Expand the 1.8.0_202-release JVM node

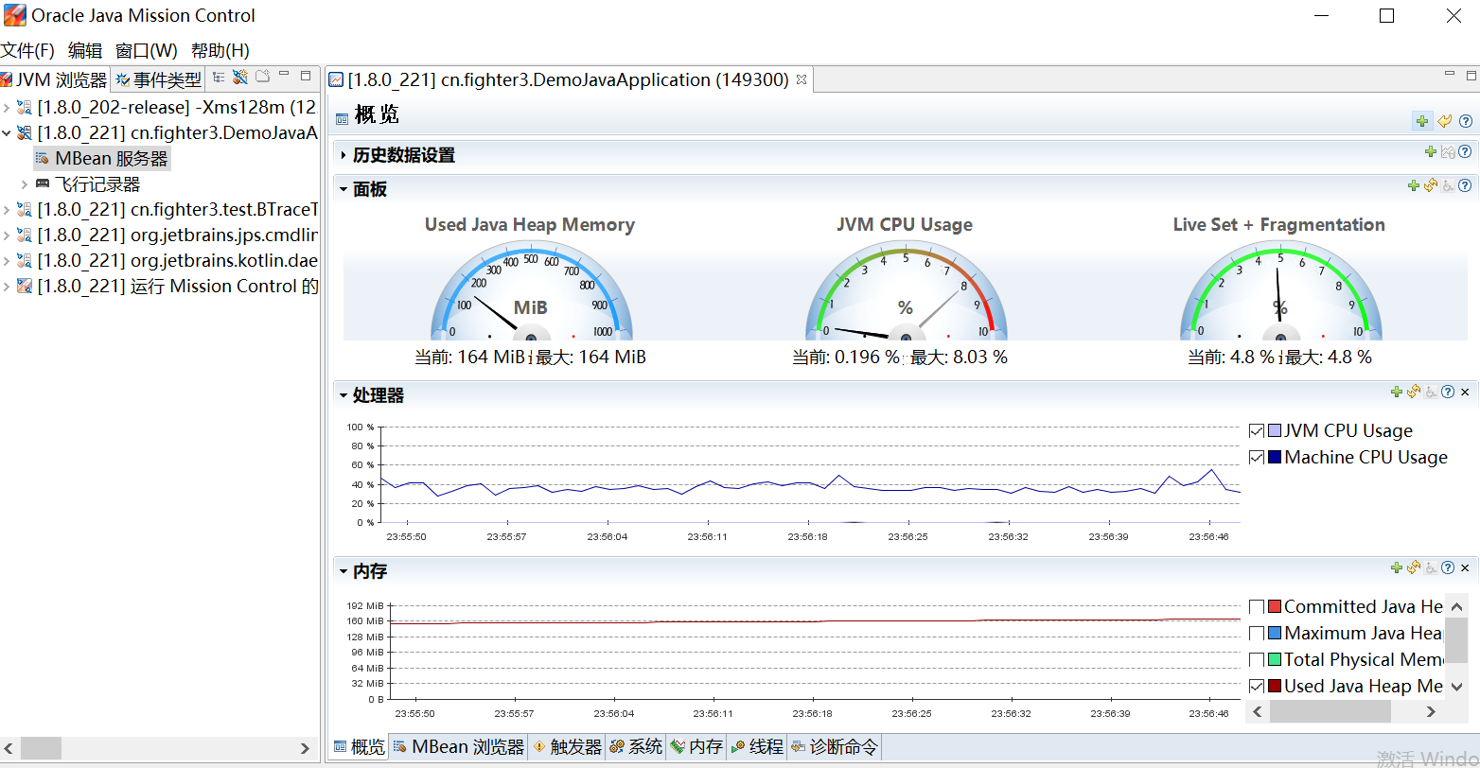pos(7,108)
